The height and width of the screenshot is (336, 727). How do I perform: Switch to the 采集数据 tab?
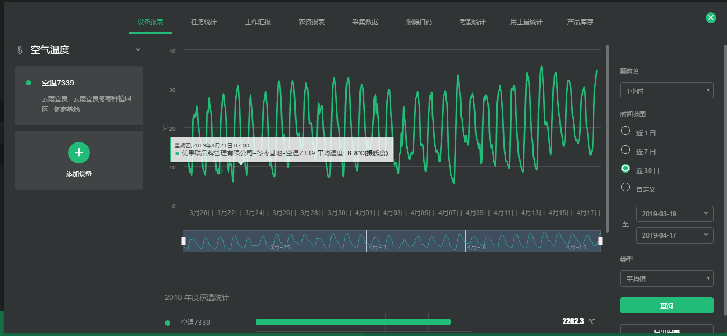(x=365, y=22)
